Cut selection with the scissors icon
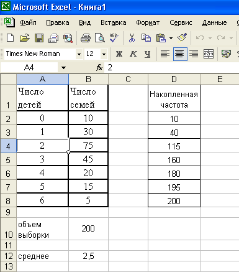 [x=132, y=38]
